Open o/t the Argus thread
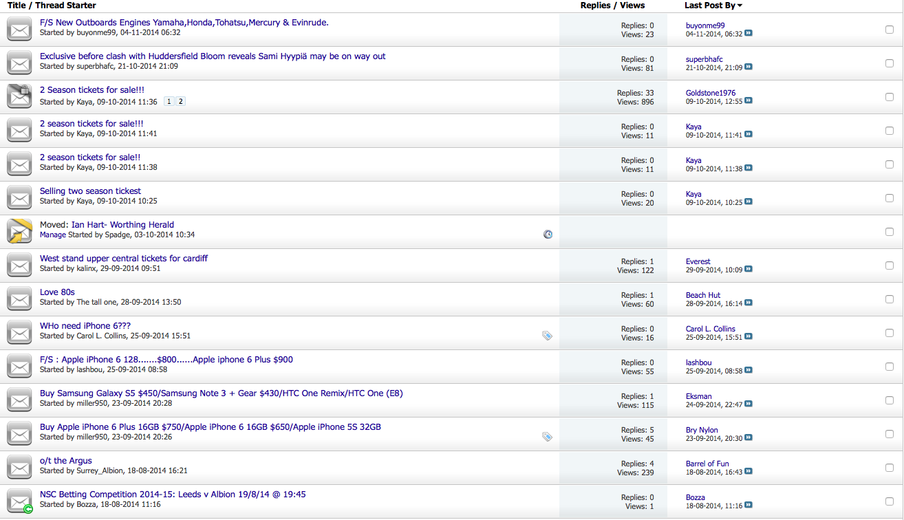This screenshot has height=520, width=904. pos(65,461)
